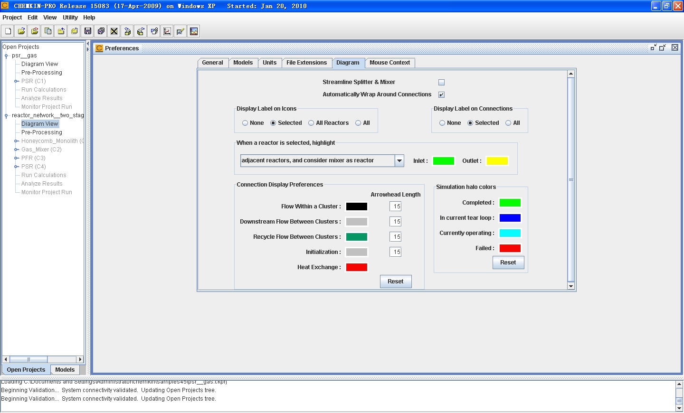Switch to the Units preferences tab

tap(269, 63)
